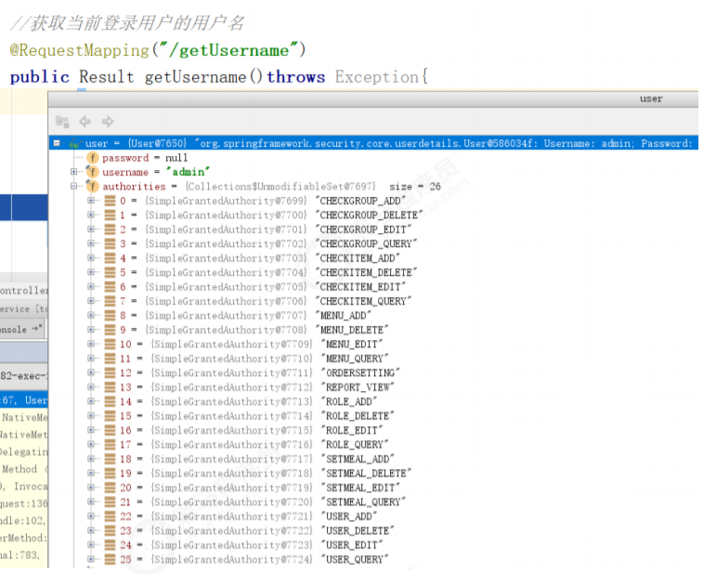The width and height of the screenshot is (702, 574).
Task: Collapse the user root node
Action: coord(57,143)
